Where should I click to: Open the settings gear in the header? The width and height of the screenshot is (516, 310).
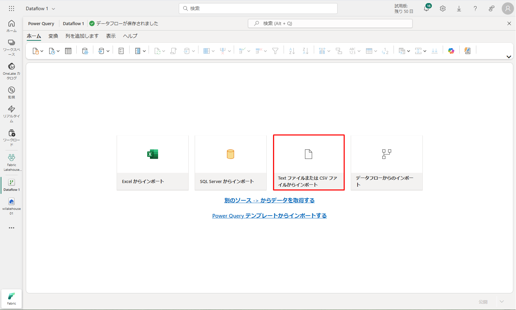point(443,8)
